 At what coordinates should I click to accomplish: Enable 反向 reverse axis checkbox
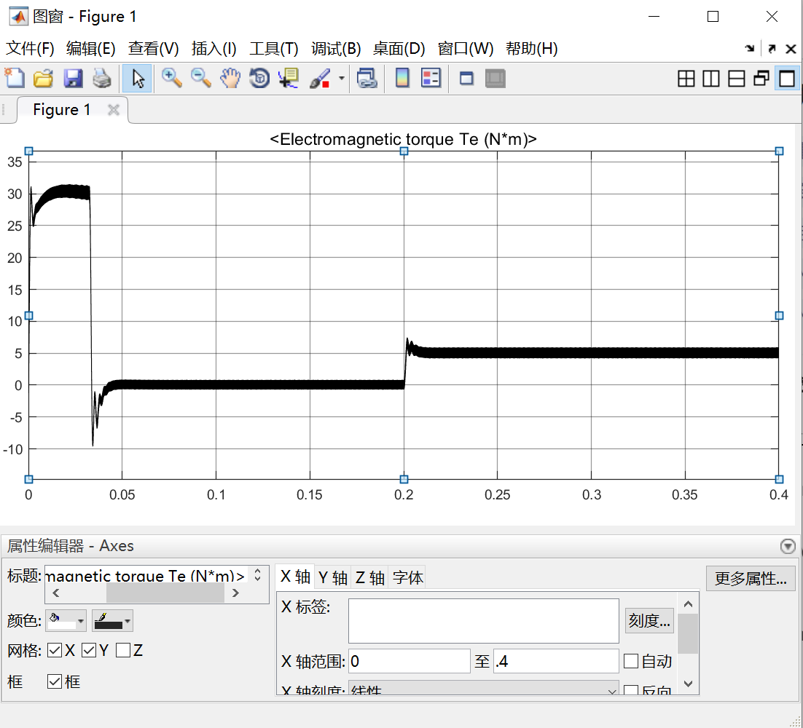tap(631, 691)
